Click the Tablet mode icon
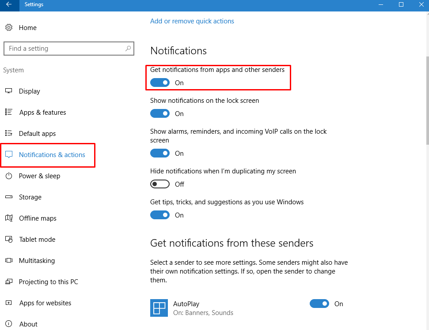Screen dimensions: 429x330 click(9, 239)
